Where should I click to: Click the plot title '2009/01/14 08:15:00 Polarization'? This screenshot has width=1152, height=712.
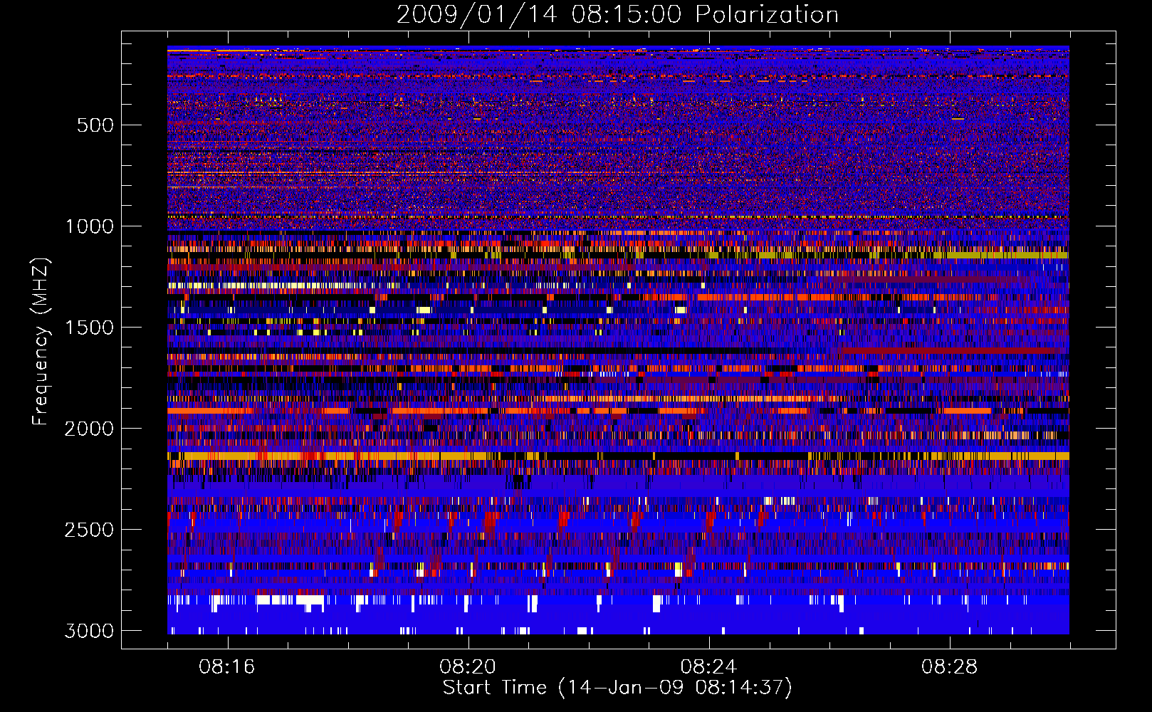click(x=617, y=15)
